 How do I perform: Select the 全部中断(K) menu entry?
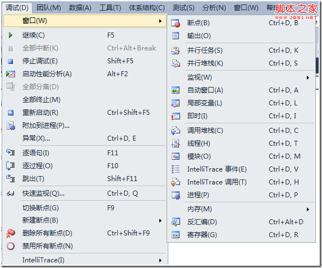[85, 48]
